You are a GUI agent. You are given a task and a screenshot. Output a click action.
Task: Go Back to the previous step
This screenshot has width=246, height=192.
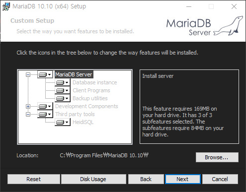[x=146, y=179]
